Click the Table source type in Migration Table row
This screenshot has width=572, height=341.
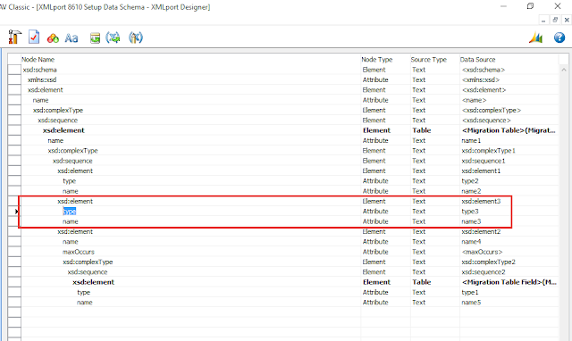pos(422,130)
